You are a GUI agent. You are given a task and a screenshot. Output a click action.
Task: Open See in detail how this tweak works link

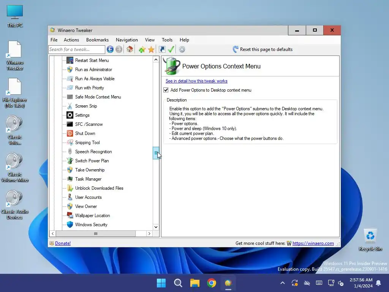pos(196,81)
